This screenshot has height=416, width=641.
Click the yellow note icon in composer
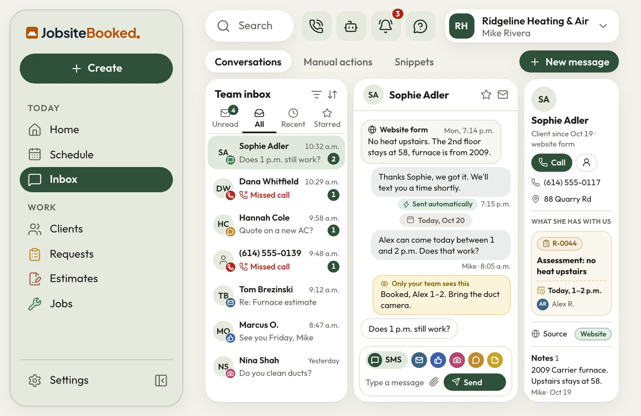pos(495,360)
